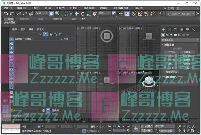The height and width of the screenshot is (135, 201).
Task: Click the Undo arrow in main toolbar
Action: point(6,14)
